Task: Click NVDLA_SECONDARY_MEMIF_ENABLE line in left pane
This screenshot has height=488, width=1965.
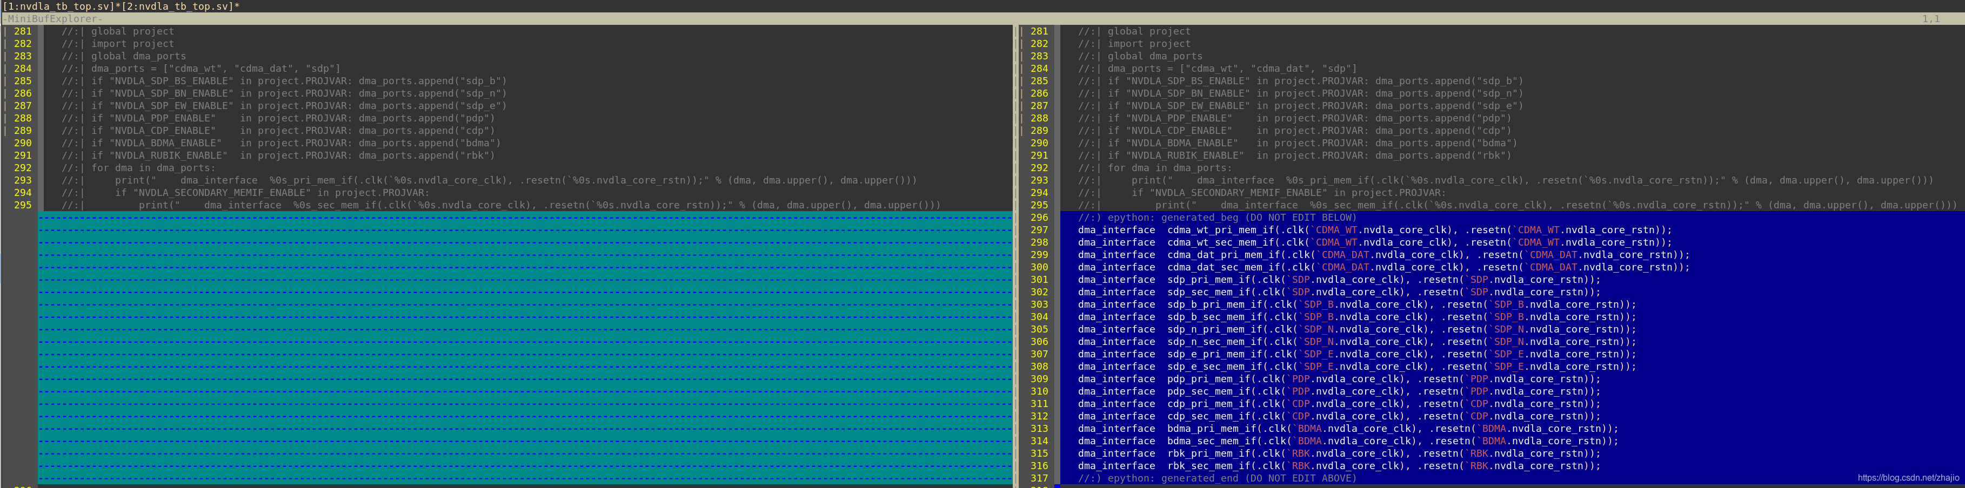Action: click(x=245, y=193)
